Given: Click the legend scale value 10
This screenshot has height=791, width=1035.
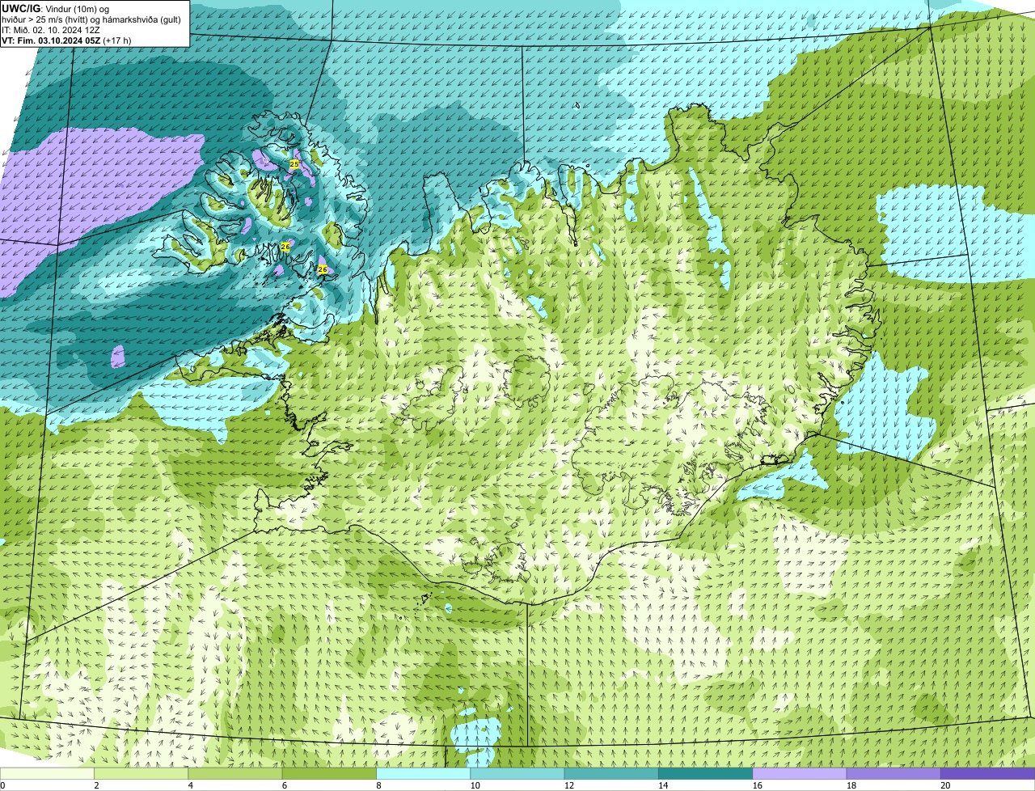Looking at the screenshot, I should (x=475, y=785).
